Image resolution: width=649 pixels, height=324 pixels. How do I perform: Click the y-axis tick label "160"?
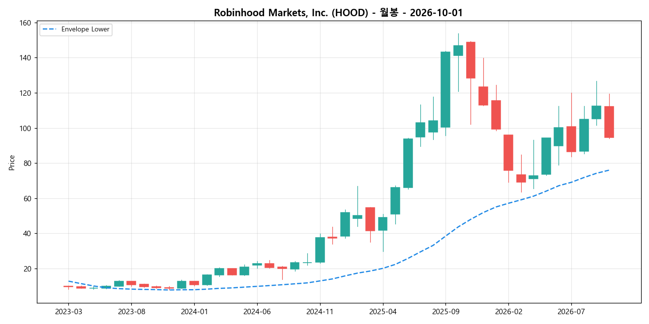click(x=26, y=23)
